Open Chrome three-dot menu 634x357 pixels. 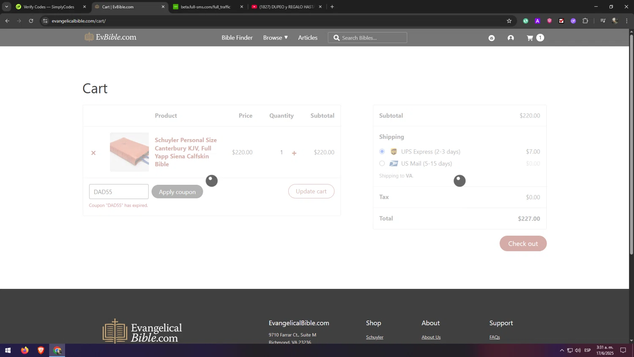click(627, 21)
